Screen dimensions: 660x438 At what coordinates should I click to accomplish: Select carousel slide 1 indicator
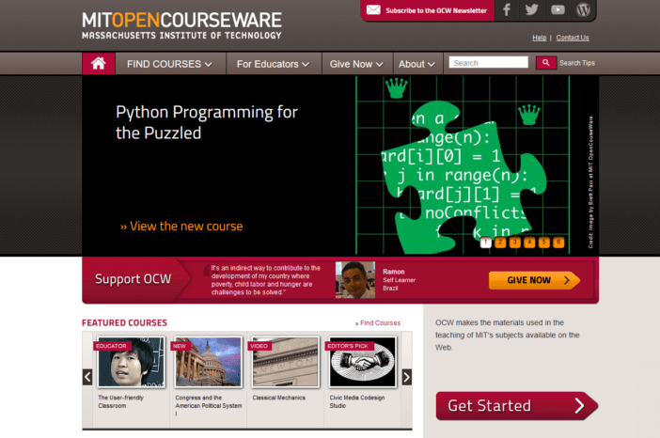pyautogui.click(x=486, y=242)
